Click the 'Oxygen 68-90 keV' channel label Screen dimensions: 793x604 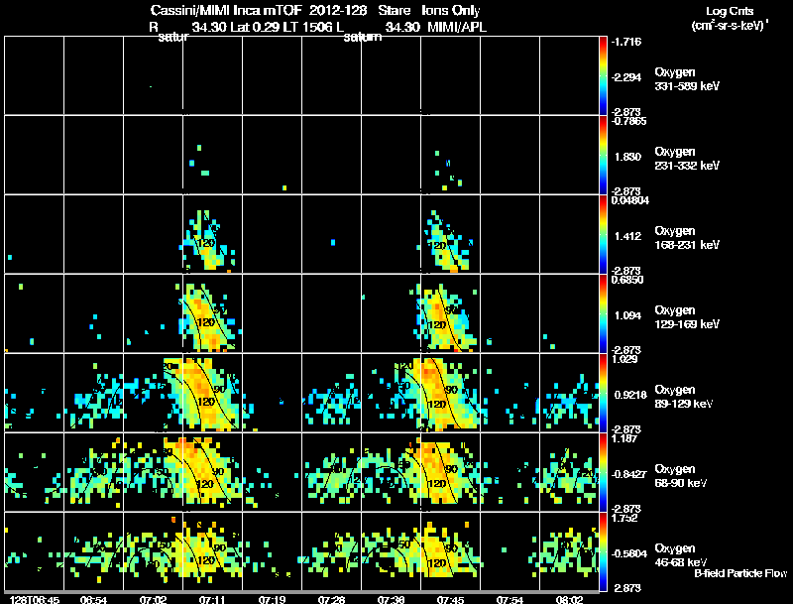point(681,476)
